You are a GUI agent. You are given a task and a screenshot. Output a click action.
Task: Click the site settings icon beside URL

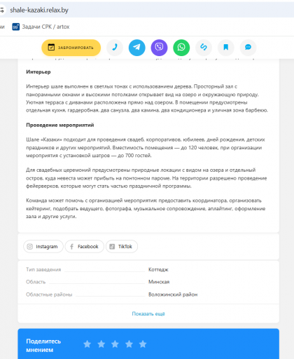pos(2,10)
